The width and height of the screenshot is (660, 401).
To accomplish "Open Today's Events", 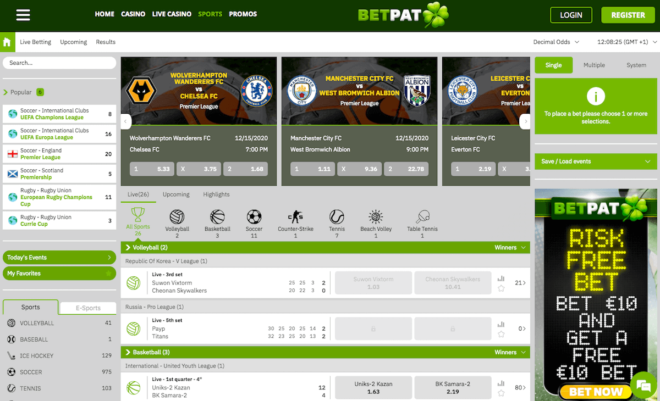I will (x=59, y=258).
